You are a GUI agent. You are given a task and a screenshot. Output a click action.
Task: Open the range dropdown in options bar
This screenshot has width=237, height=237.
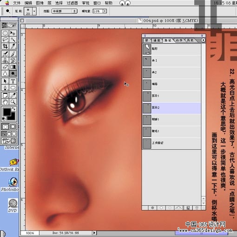point(64,11)
